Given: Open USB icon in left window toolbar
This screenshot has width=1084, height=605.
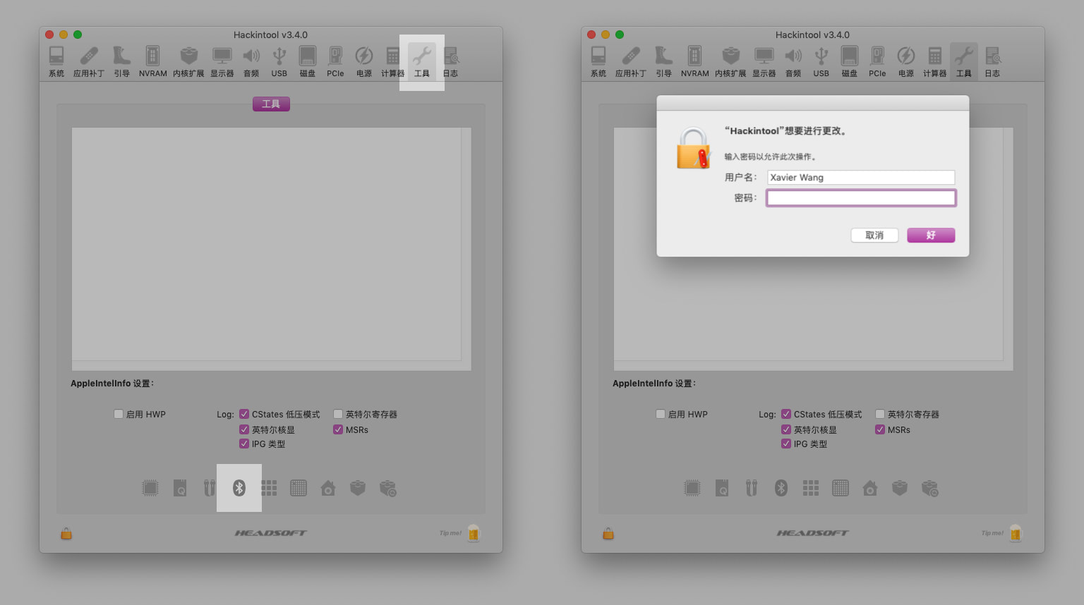Looking at the screenshot, I should [x=279, y=61].
